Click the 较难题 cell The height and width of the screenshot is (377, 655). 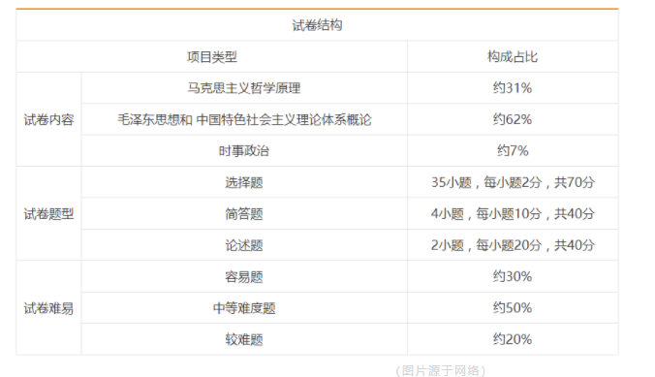[244, 339]
